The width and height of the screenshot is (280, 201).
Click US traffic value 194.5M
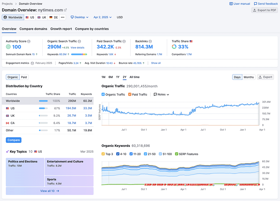pos(71,108)
